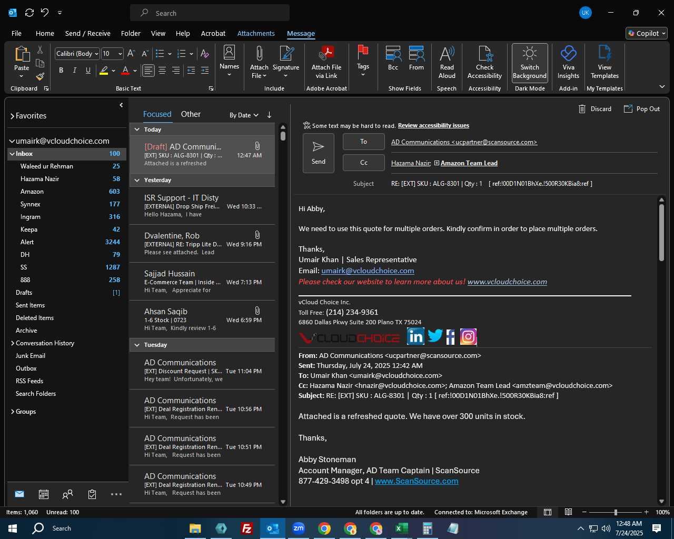Click the Instagram icon in signature

click(468, 336)
